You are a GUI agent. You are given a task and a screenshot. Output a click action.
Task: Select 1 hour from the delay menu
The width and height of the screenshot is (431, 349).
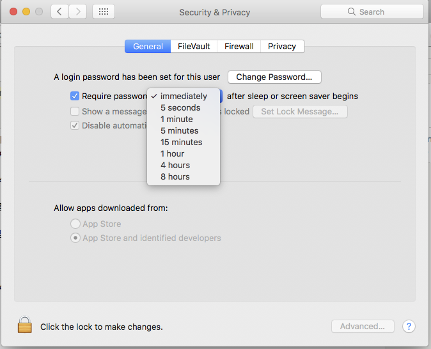click(x=184, y=153)
